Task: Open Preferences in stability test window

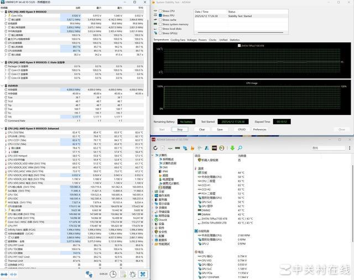Action: point(259,129)
